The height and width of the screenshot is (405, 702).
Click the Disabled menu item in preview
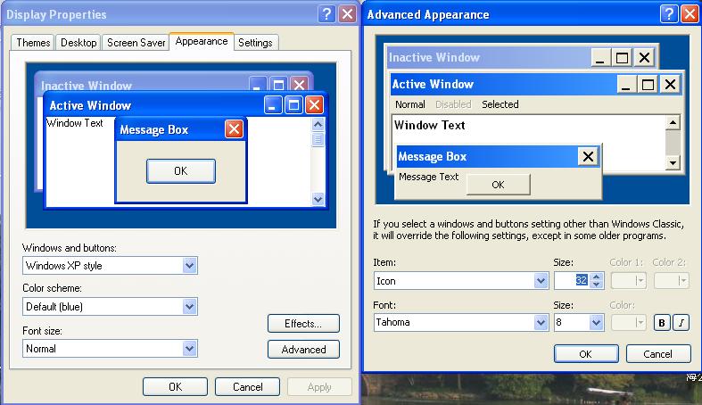pos(453,104)
